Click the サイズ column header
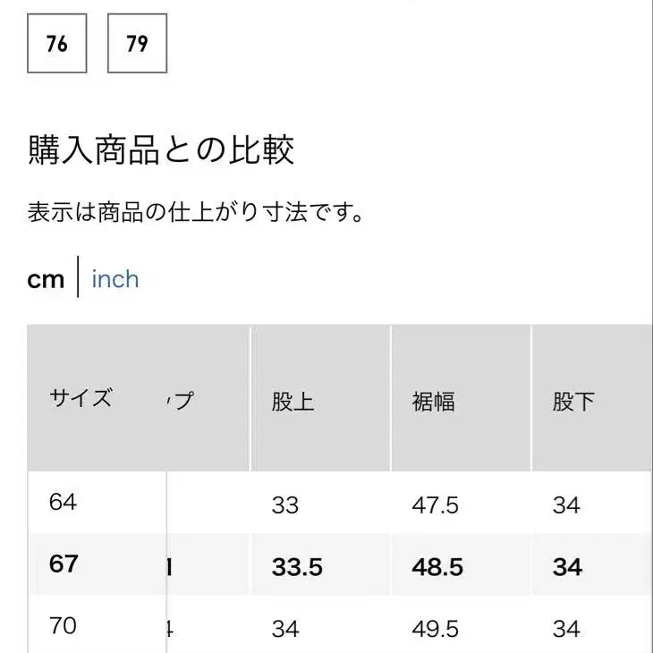The height and width of the screenshot is (653, 653). coord(81,399)
